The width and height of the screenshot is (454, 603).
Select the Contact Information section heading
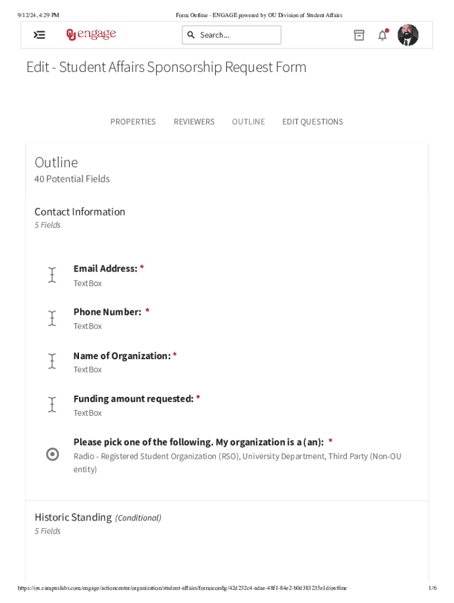tap(80, 212)
